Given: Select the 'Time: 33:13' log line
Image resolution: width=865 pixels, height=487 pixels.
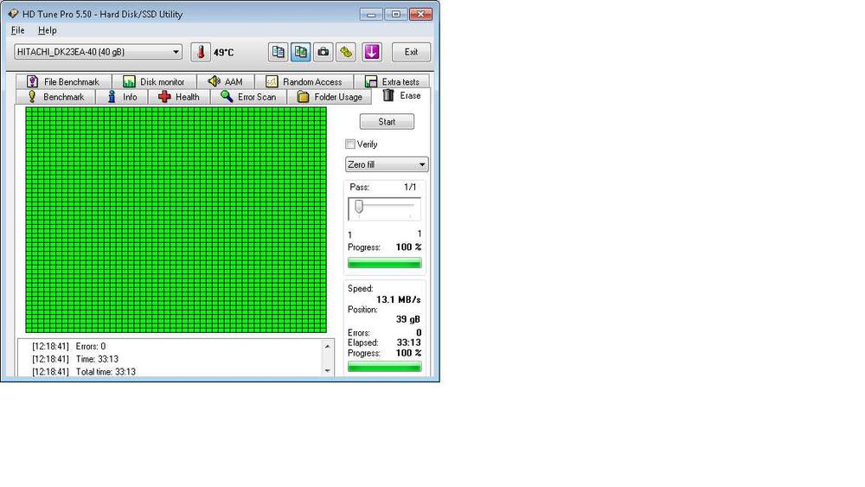Looking at the screenshot, I should [x=75, y=359].
